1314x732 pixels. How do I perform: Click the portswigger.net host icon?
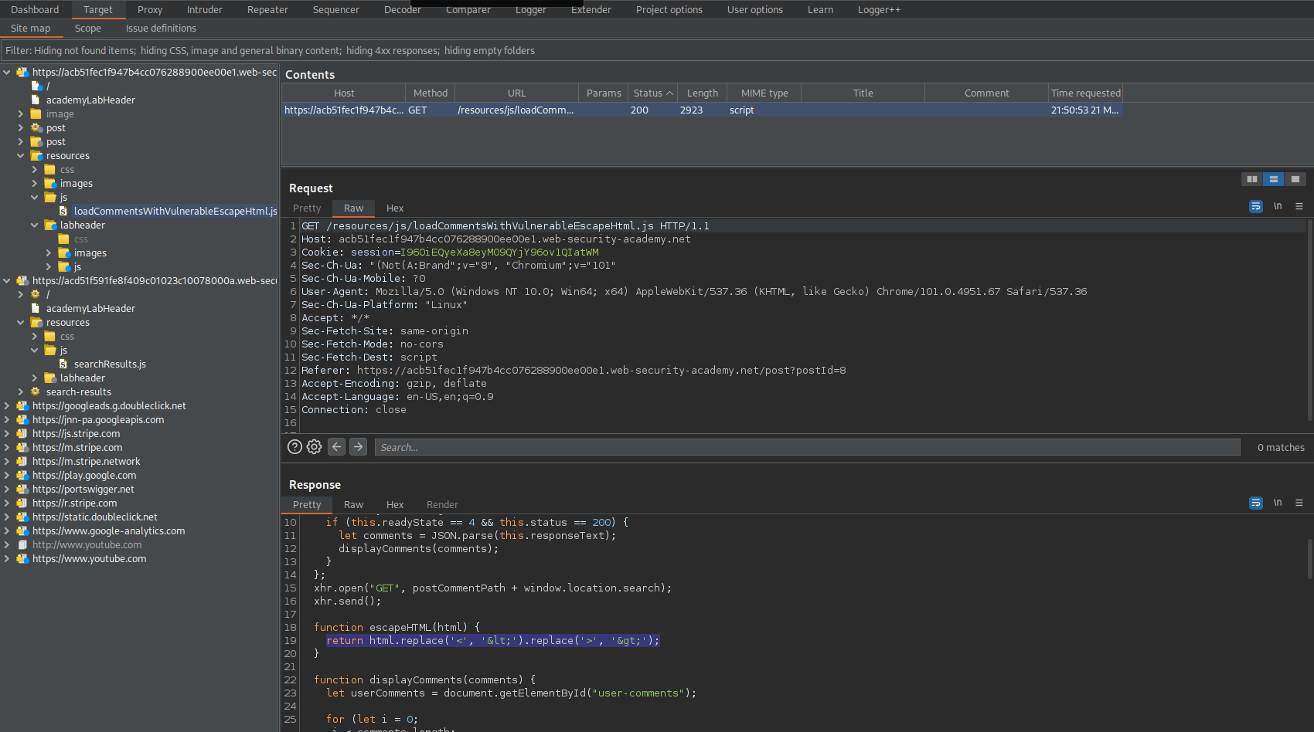pos(22,489)
